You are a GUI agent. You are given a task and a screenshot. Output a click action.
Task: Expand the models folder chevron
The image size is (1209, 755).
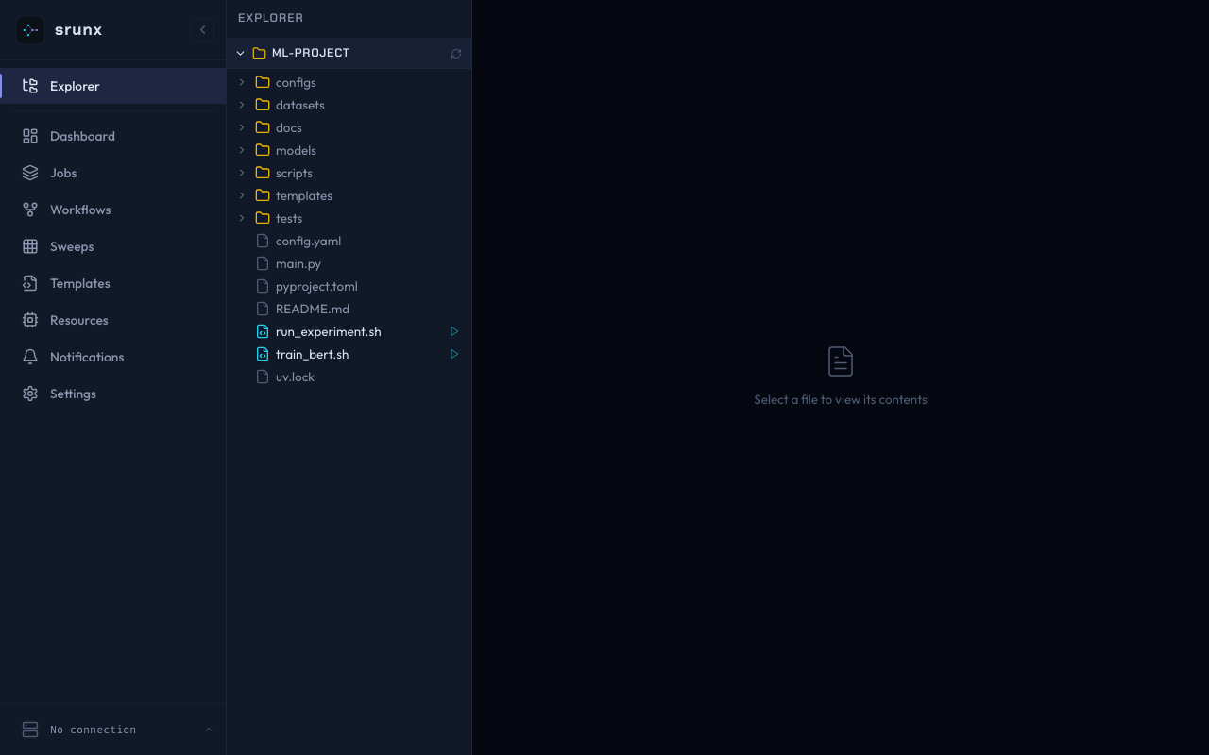pos(242,150)
